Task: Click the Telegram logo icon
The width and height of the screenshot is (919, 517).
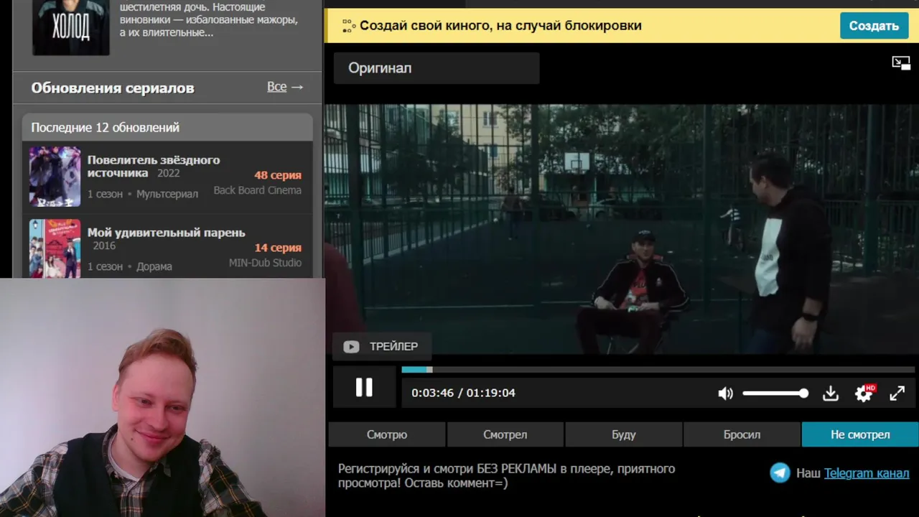Action: point(780,472)
